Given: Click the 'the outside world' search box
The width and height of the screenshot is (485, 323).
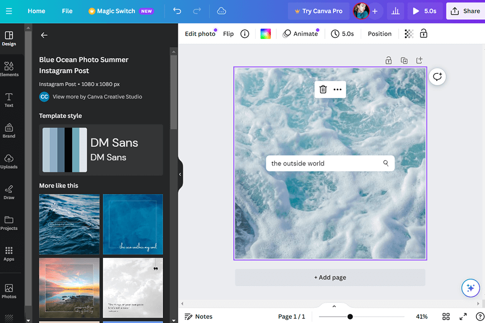Looking at the screenshot, I should (330, 163).
